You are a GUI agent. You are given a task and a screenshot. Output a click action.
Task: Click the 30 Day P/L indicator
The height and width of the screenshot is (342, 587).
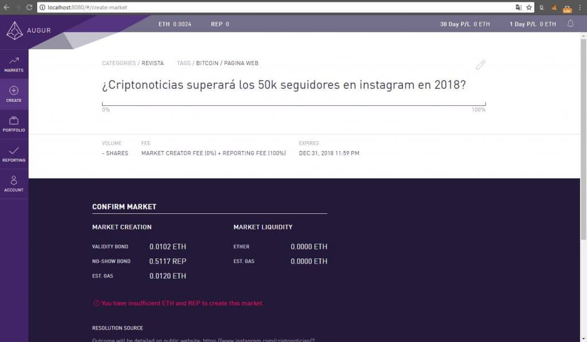click(465, 24)
